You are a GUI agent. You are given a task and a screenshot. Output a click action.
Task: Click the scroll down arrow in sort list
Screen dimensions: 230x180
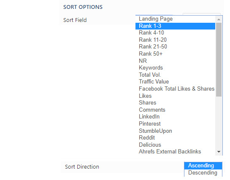(219, 152)
